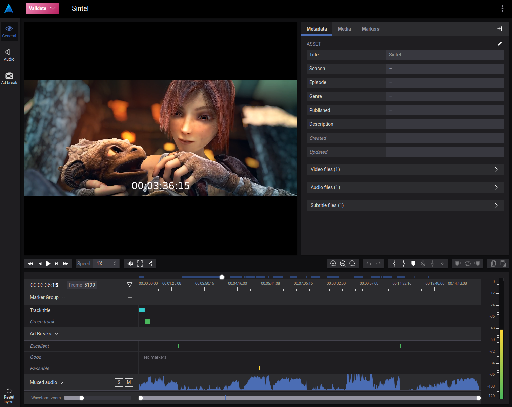Click the Sintel title value field
Viewport: 512px width, 407px height.
tap(445, 55)
